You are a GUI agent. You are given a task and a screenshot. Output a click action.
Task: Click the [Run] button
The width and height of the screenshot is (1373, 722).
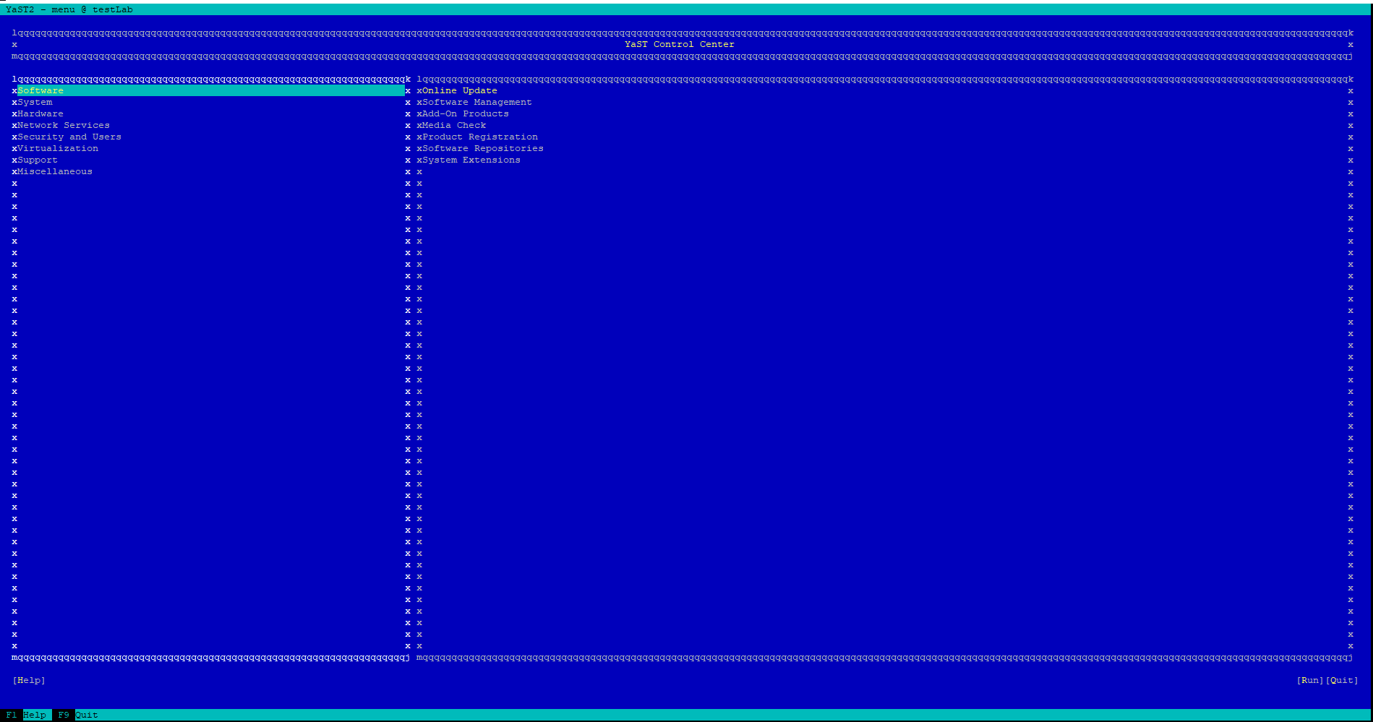[1310, 681]
